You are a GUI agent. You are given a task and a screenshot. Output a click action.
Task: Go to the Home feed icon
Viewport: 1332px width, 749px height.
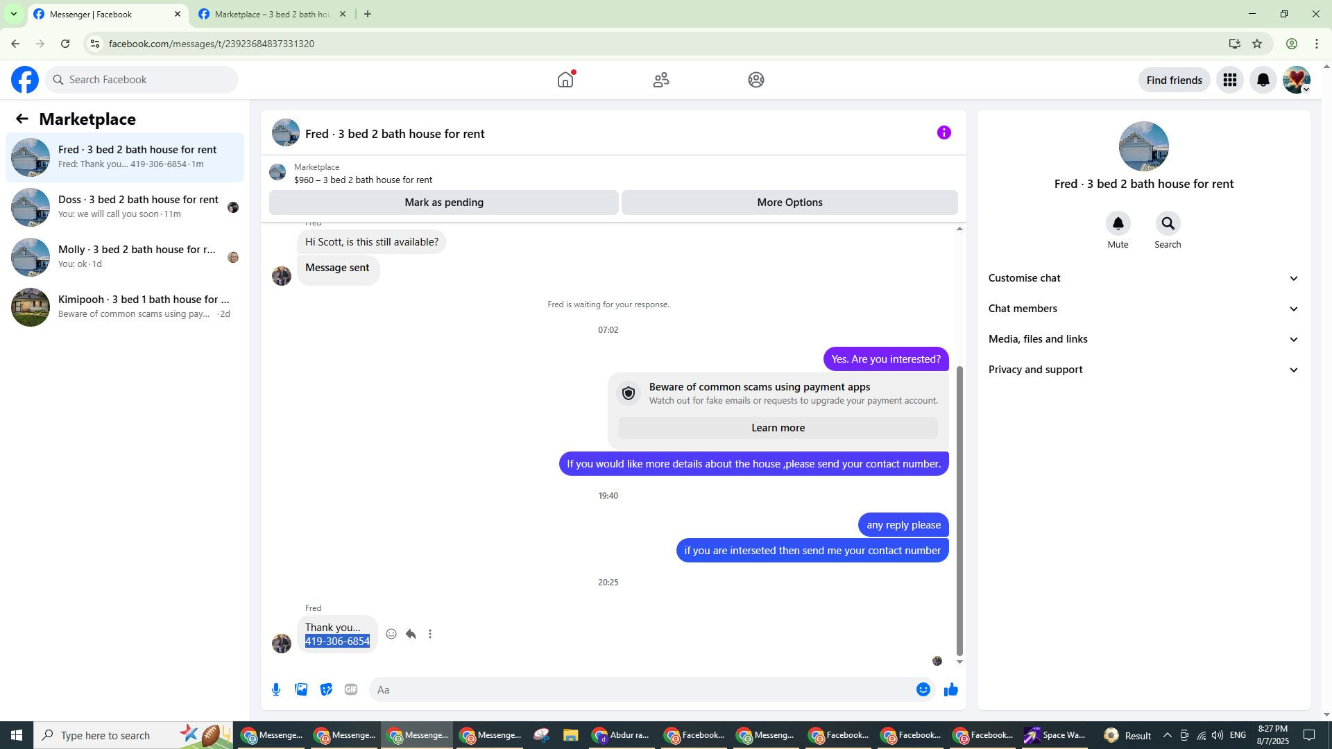(565, 80)
